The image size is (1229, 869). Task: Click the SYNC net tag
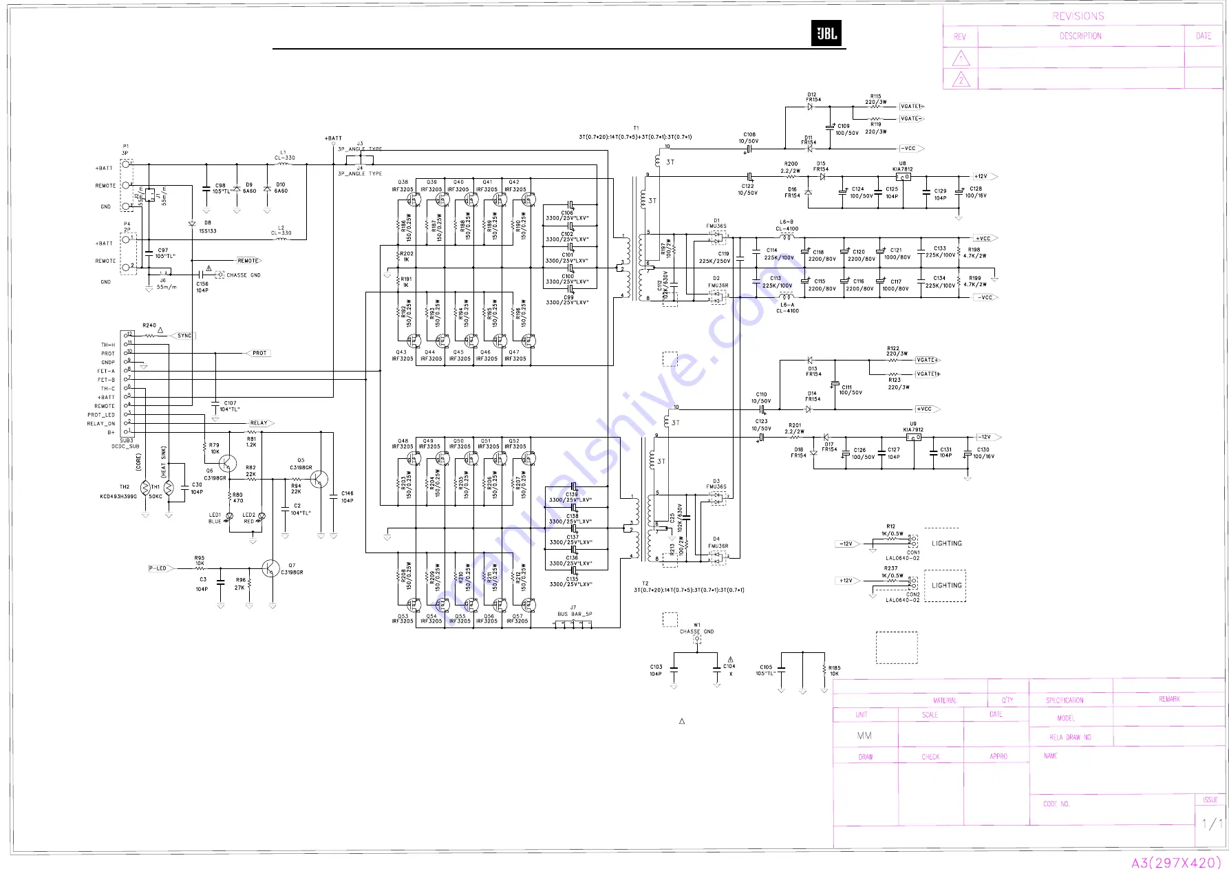click(183, 336)
